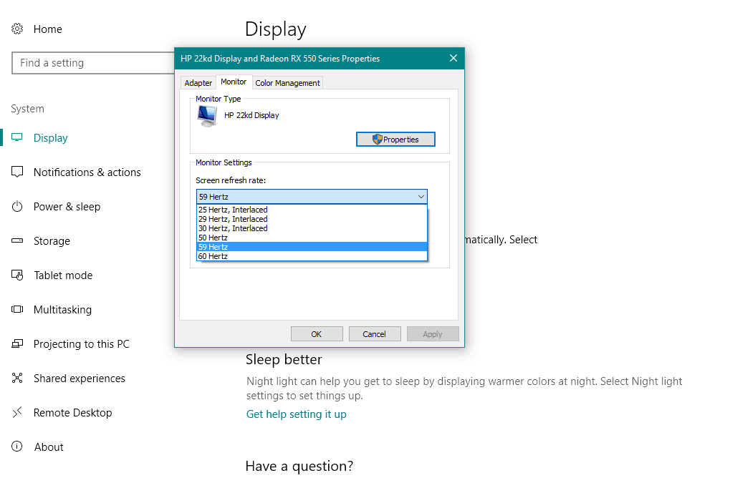Screen dimensions: 730x483
Task: Open Display in Settings sidebar
Action: (50, 138)
